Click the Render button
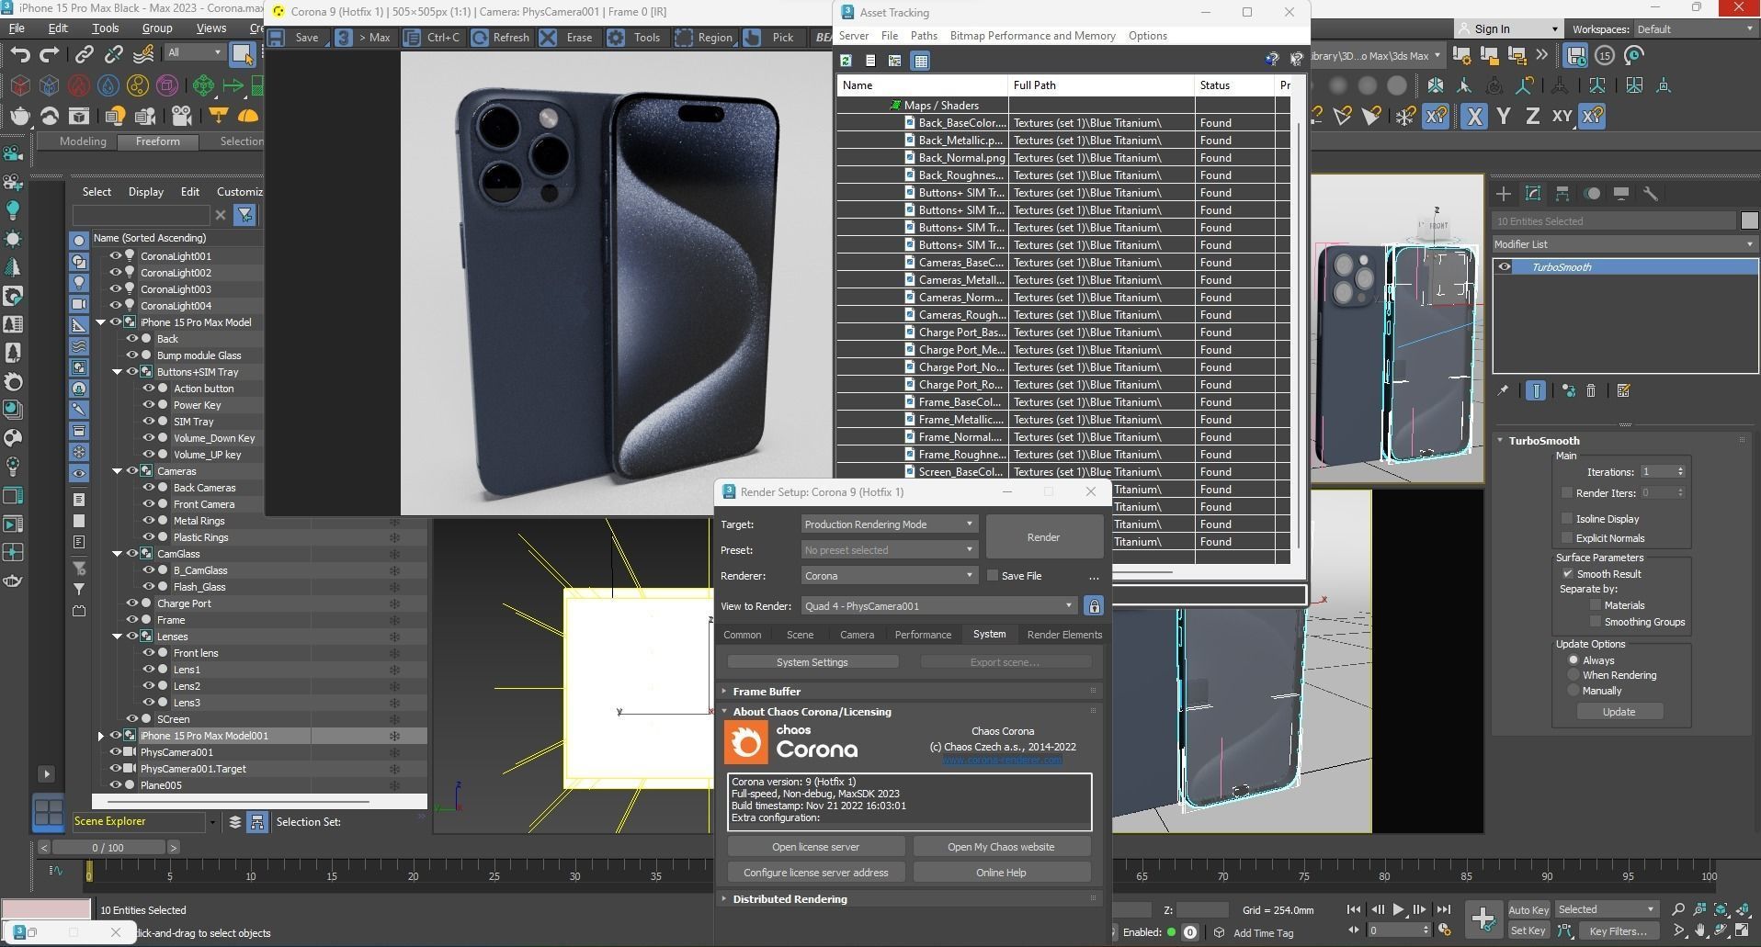Screen dimensions: 1761x947 point(1044,537)
